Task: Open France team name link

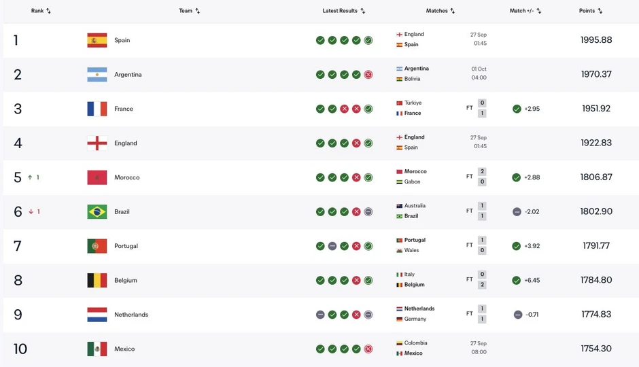Action: tap(124, 109)
